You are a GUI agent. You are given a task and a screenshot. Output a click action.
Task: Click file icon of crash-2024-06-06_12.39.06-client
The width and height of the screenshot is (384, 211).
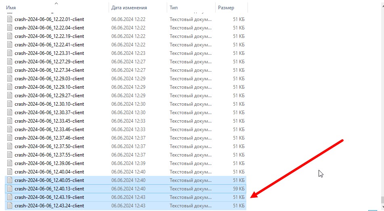tap(10, 163)
